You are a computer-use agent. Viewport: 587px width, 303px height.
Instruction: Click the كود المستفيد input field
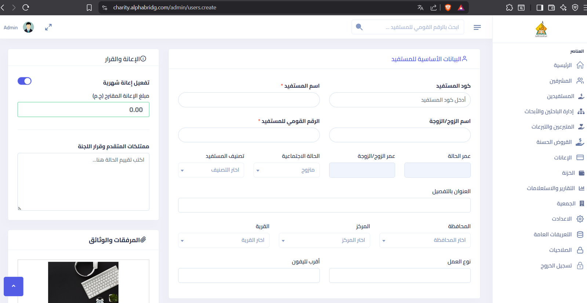click(400, 100)
